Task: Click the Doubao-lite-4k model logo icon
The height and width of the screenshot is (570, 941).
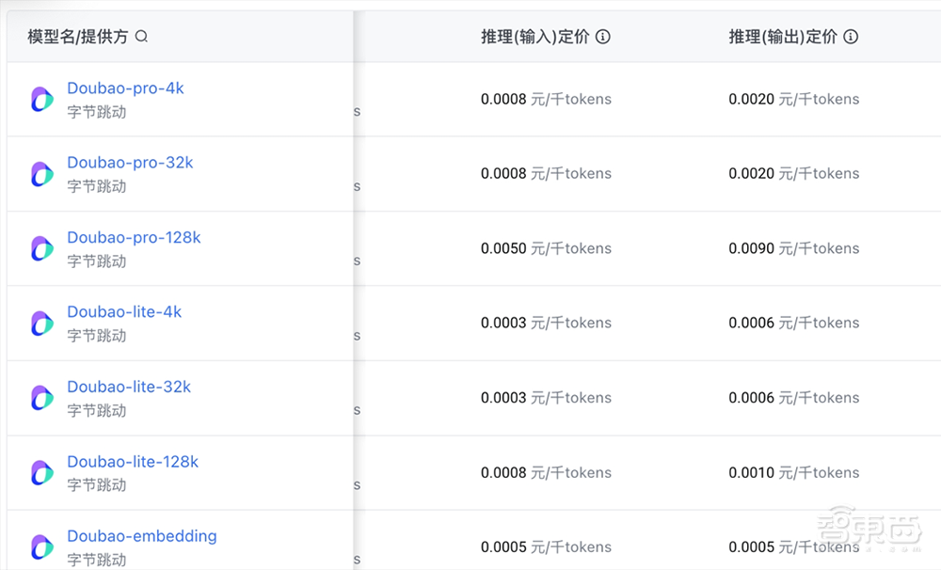Action: [41, 323]
